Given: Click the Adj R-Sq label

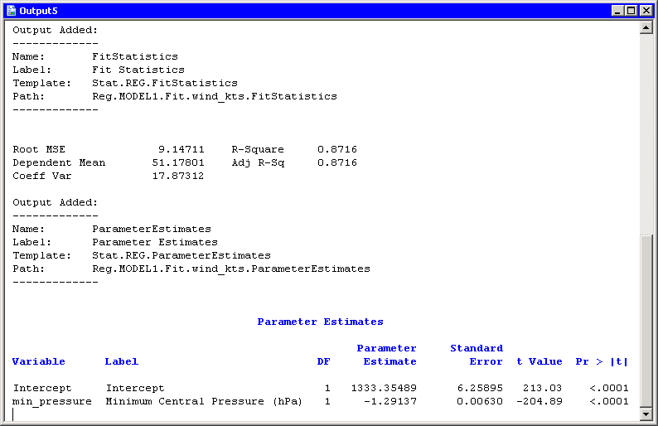Looking at the screenshot, I should 258,162.
